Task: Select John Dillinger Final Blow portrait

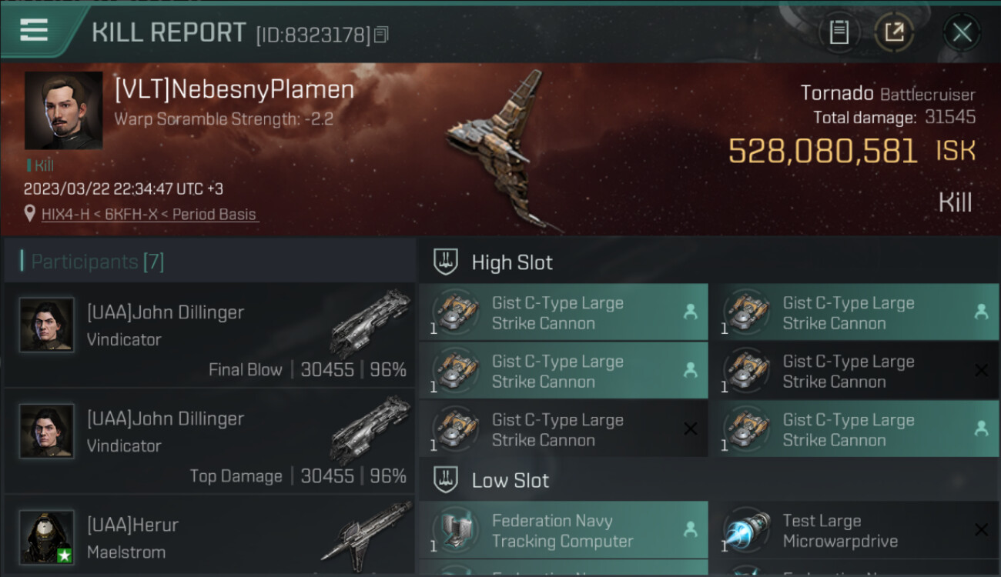Action: tap(47, 325)
